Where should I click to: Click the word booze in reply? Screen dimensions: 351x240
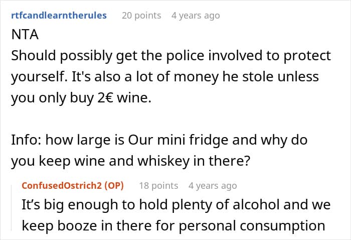pos(77,225)
